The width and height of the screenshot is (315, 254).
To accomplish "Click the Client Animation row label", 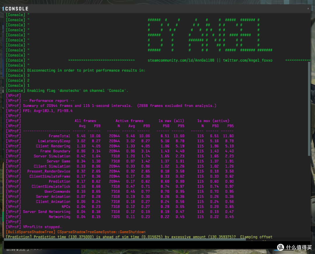I will click(x=53, y=202).
